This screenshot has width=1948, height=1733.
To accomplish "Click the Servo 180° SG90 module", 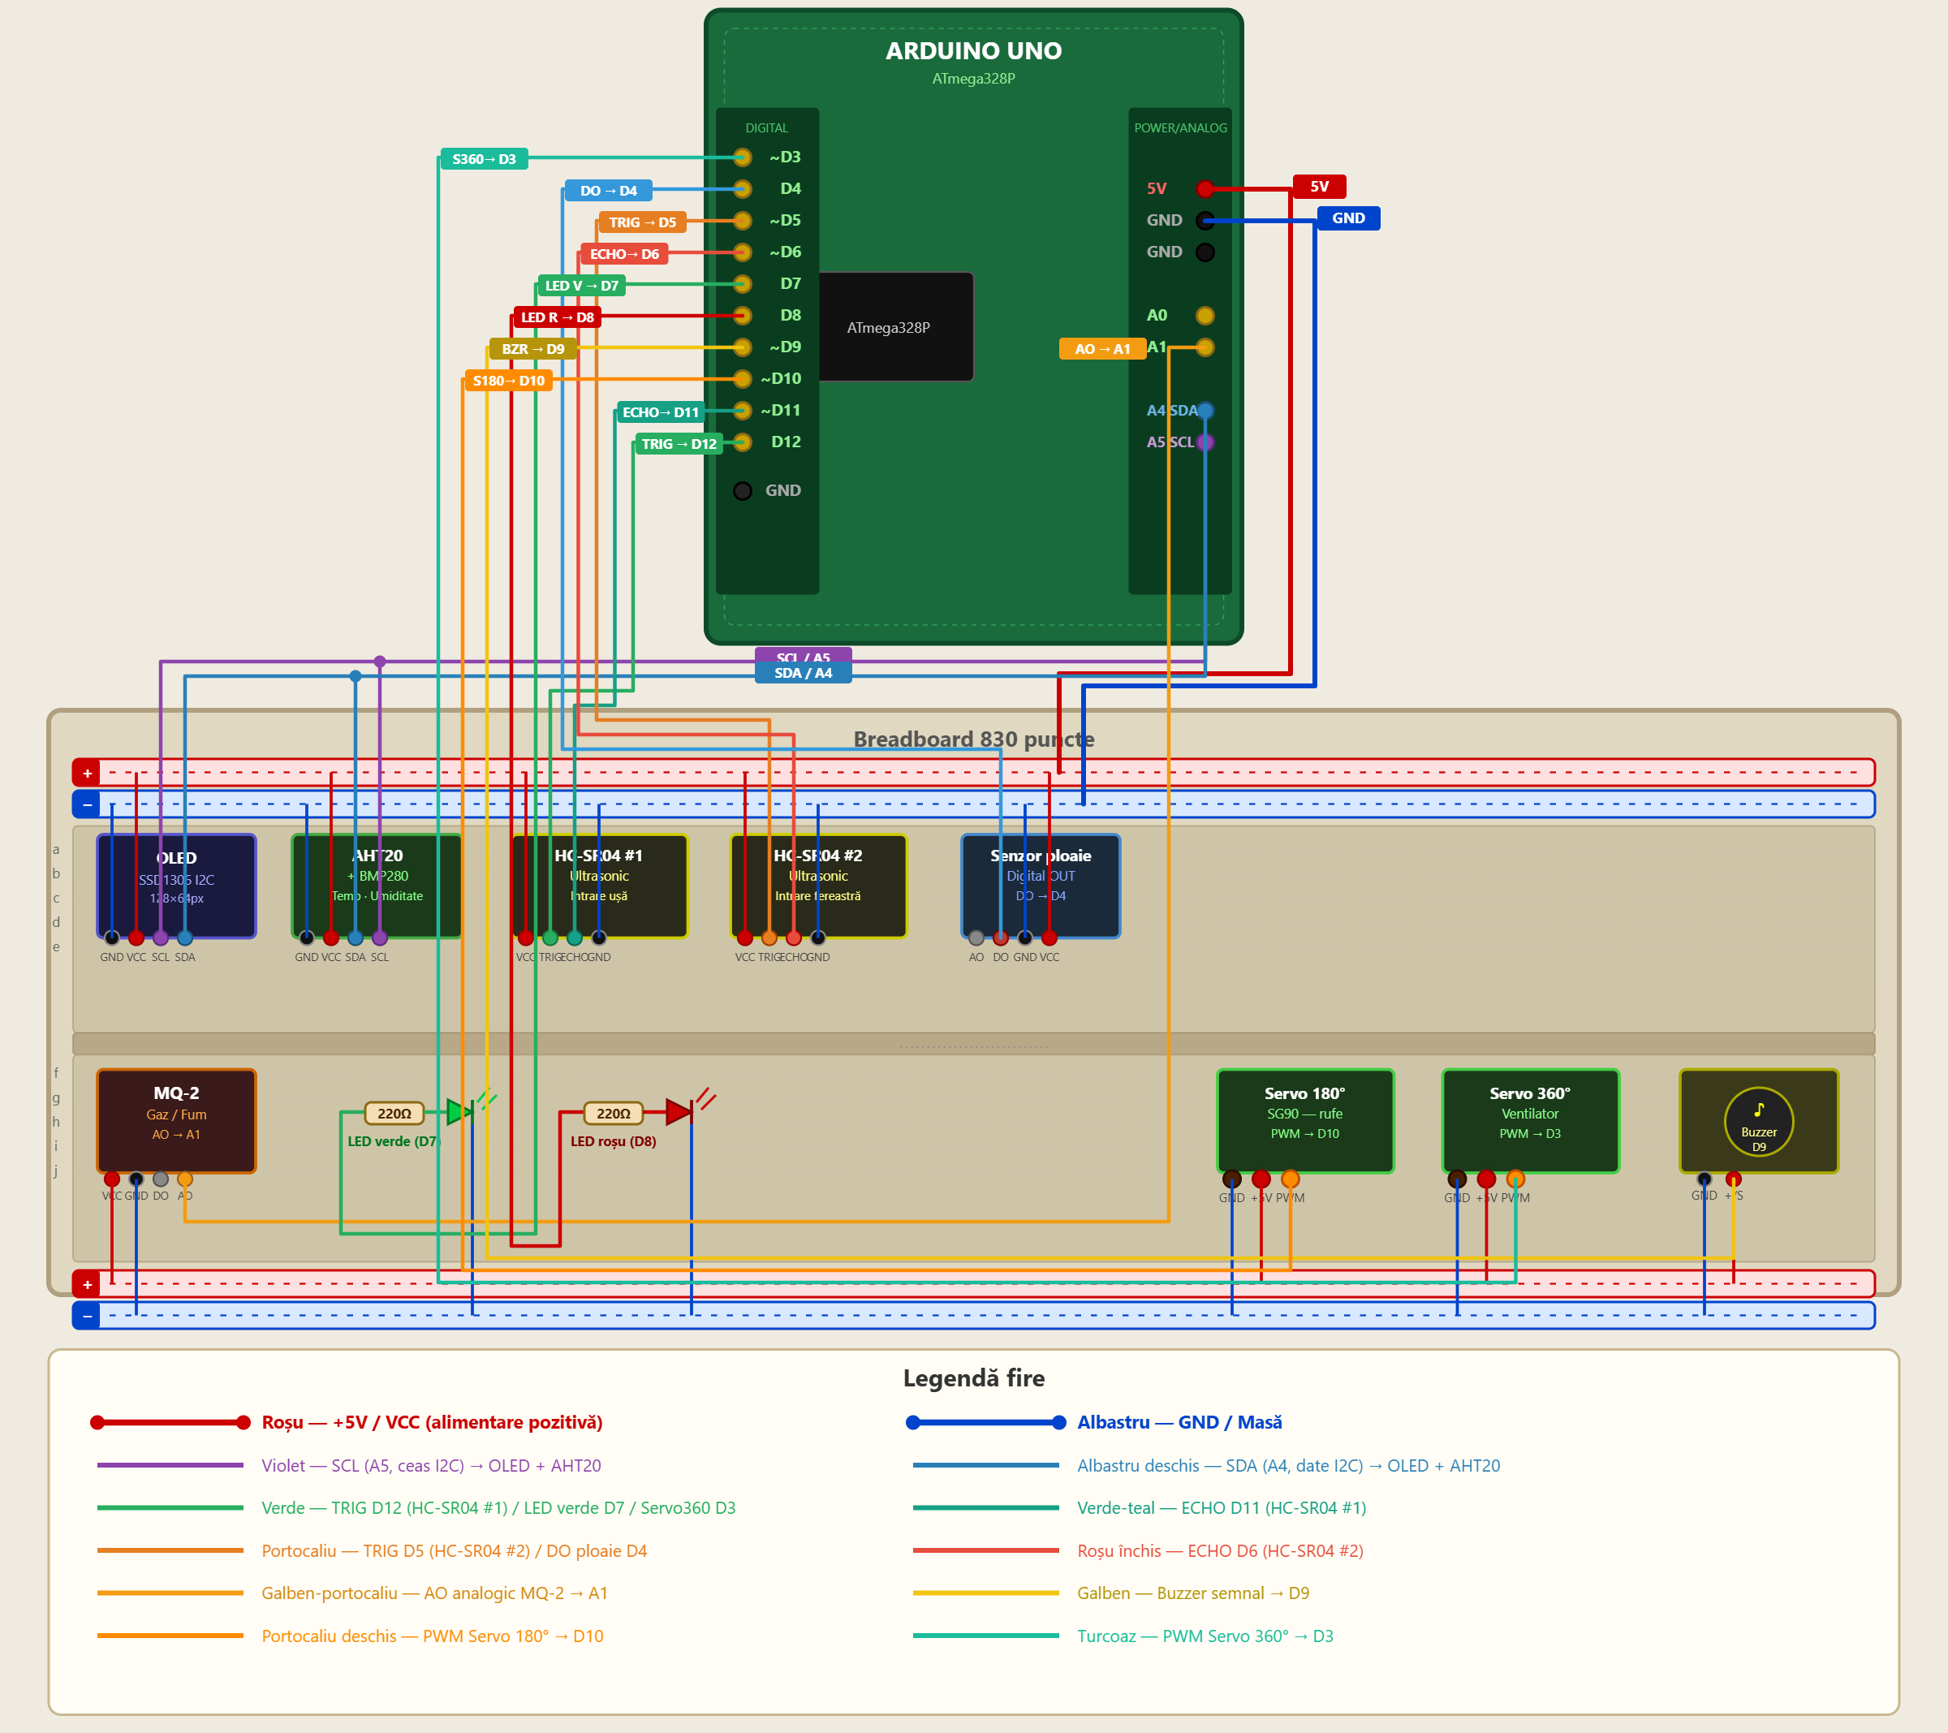I will coord(1304,1121).
